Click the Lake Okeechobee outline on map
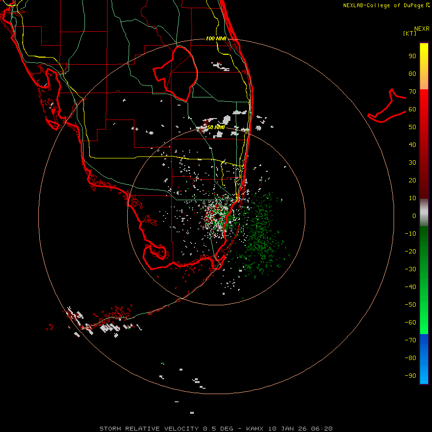 176,74
